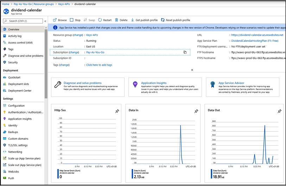Copy the subscription name to clipboard
Viewport: 286px width, 186px height.
pos(185,52)
